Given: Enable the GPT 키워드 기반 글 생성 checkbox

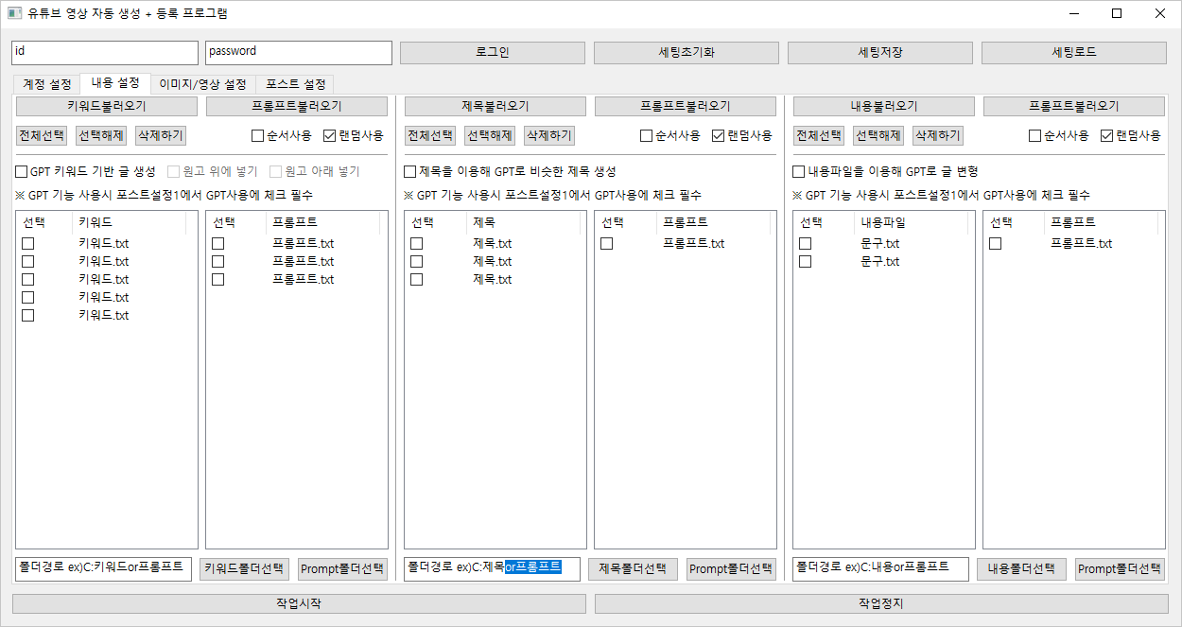Looking at the screenshot, I should [22, 172].
